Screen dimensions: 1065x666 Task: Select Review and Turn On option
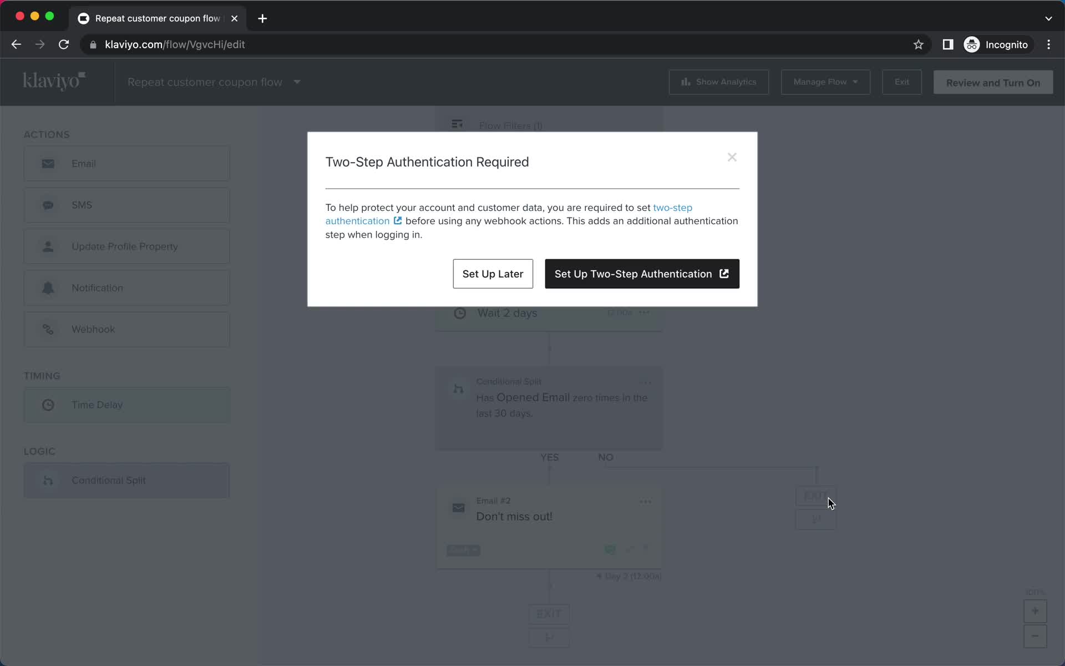click(993, 82)
